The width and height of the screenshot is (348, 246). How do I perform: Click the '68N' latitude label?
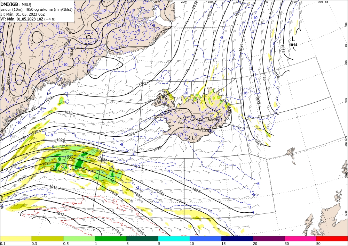(346, 24)
